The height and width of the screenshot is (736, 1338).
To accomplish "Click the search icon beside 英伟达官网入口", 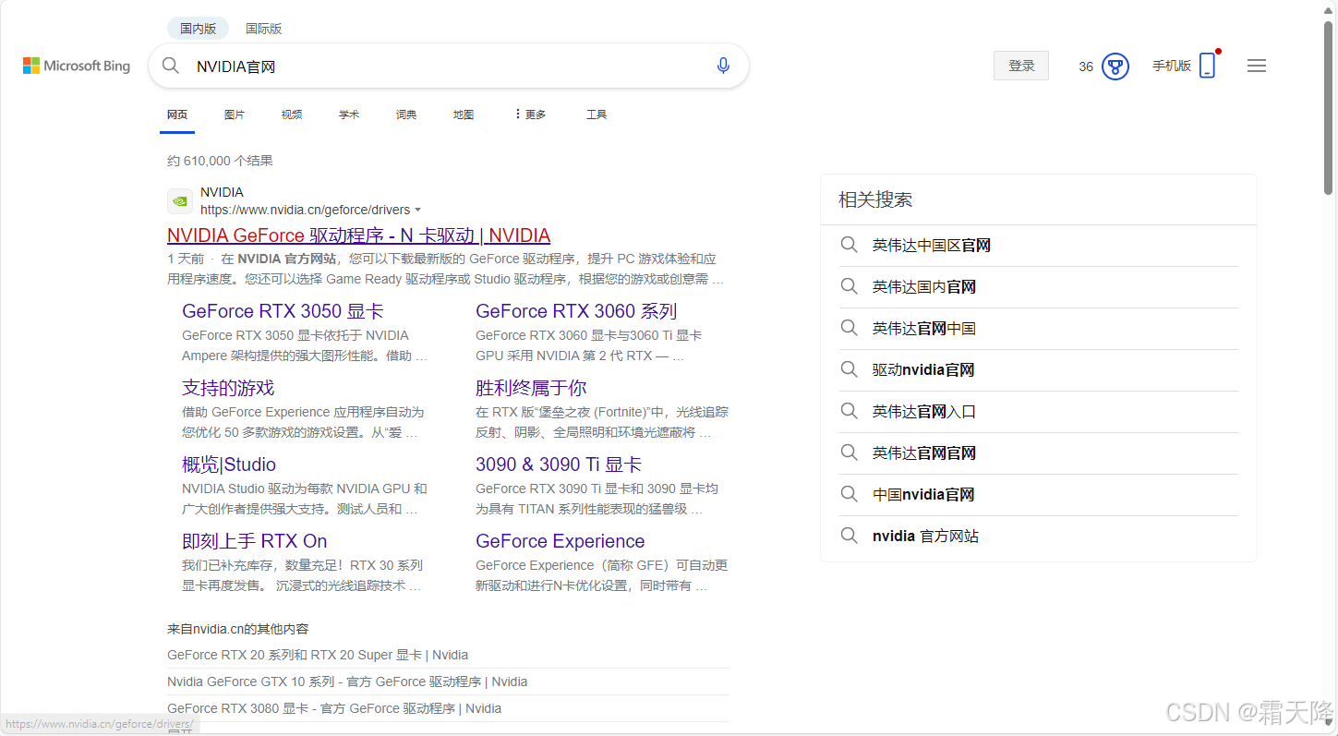I will pyautogui.click(x=849, y=411).
